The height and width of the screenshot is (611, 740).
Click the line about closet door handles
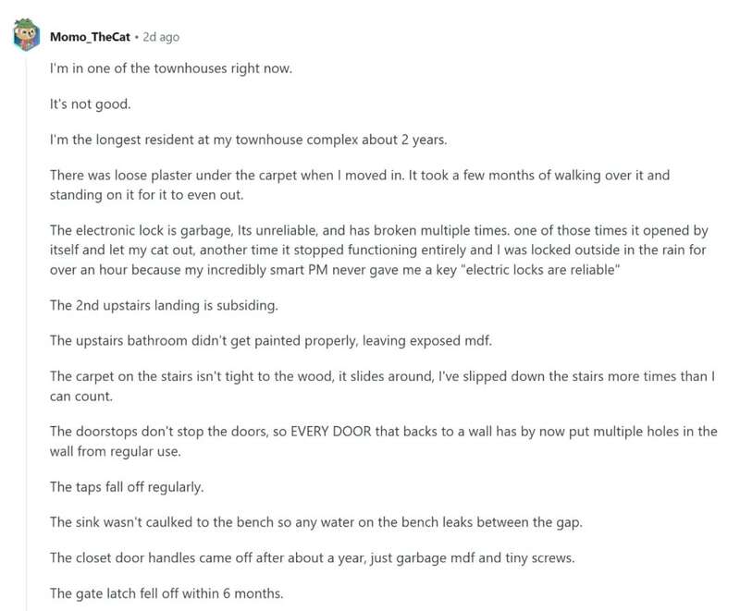(x=312, y=557)
